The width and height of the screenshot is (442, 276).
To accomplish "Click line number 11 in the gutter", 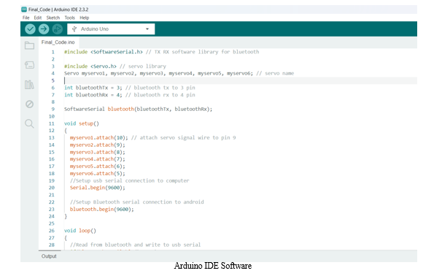I will tap(51, 123).
